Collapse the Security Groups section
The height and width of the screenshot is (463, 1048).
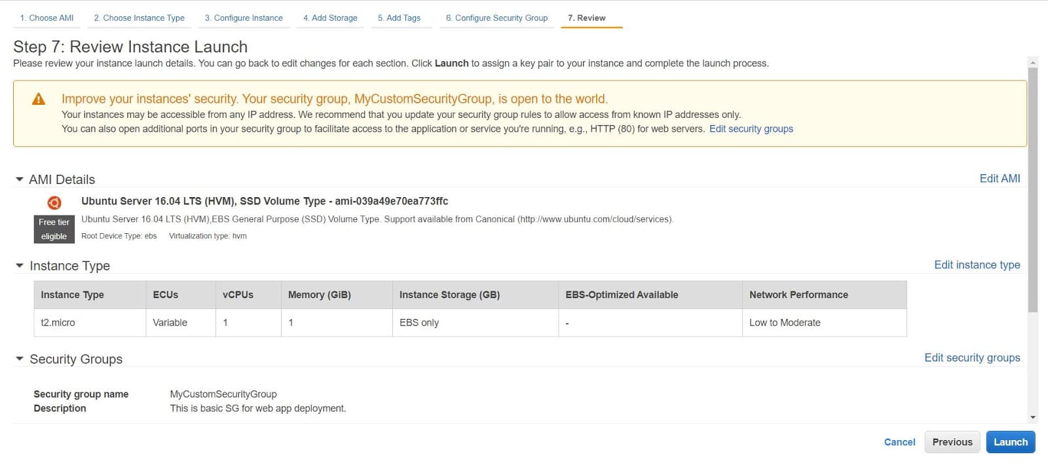pyautogui.click(x=20, y=359)
